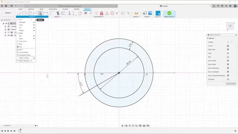Click the Save icon in the top bar
This screenshot has height=134, width=238.
[12, 6]
